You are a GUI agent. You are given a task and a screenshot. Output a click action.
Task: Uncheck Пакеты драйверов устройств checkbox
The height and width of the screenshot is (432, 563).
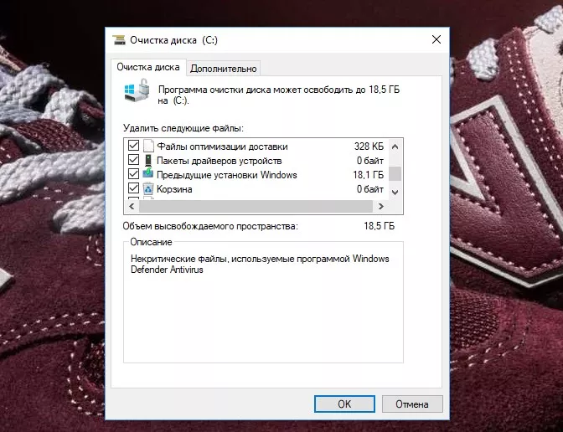point(132,160)
